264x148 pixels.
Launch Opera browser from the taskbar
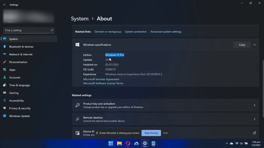pyautogui.click(x=128, y=143)
